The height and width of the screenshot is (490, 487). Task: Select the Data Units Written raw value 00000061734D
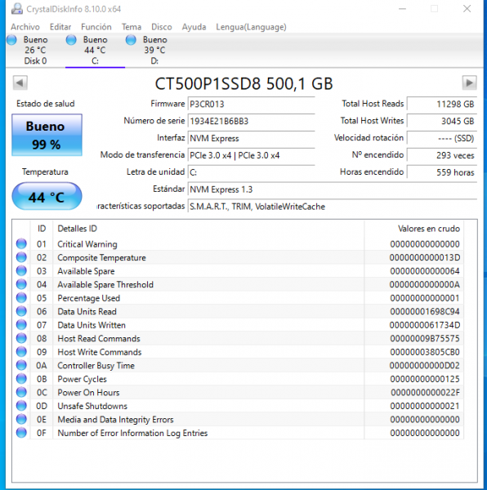[x=425, y=325]
